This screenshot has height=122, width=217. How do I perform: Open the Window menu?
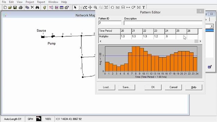[53, 2]
